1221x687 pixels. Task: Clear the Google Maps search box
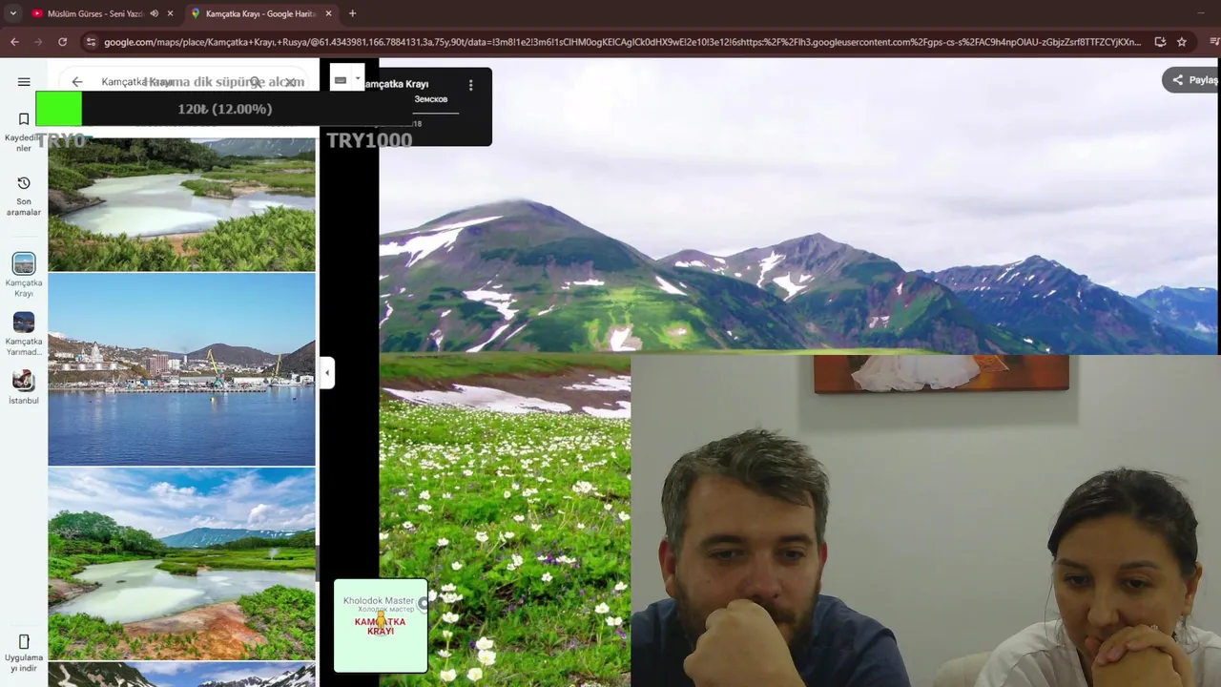pyautogui.click(x=290, y=82)
